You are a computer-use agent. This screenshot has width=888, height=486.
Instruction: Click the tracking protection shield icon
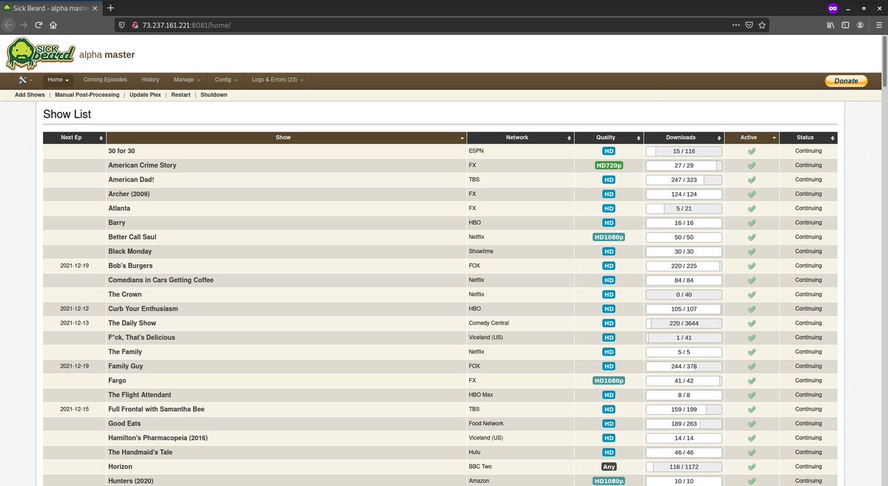click(x=123, y=24)
